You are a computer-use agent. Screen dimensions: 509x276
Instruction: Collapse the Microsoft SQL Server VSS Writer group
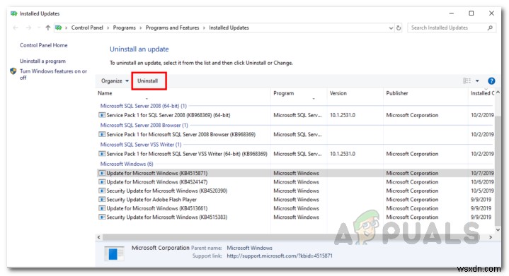(141, 145)
